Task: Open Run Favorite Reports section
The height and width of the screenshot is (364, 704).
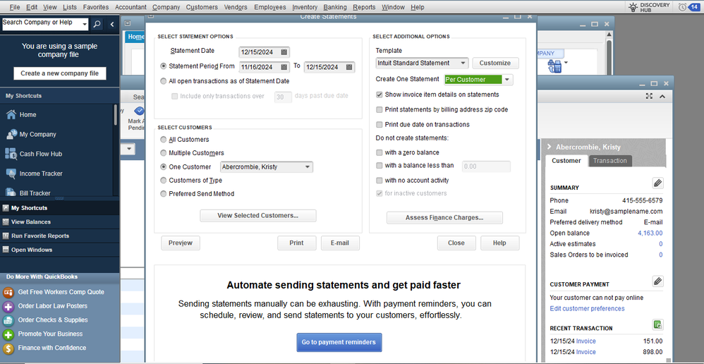Action: (59, 236)
